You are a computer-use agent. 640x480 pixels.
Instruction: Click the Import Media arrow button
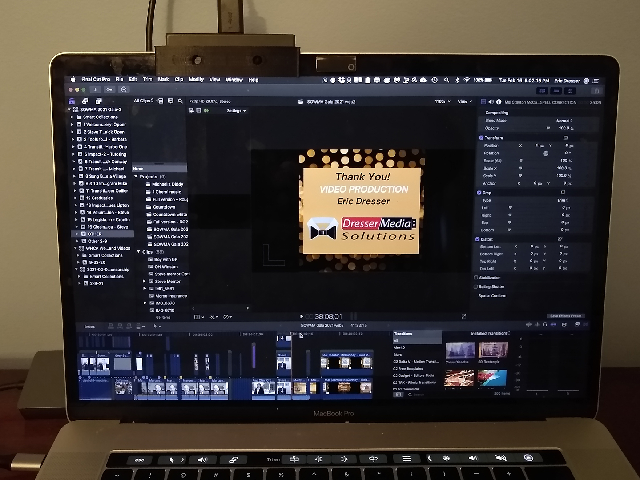click(x=96, y=89)
